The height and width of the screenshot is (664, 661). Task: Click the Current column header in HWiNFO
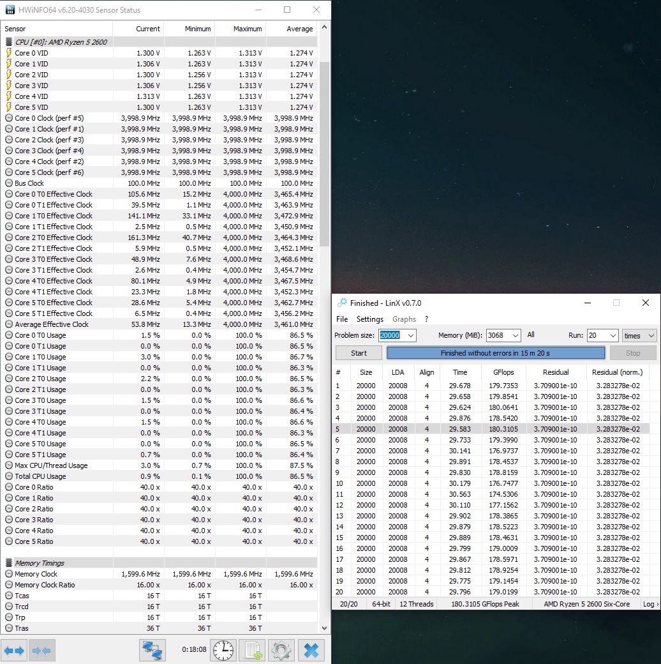coord(139,28)
